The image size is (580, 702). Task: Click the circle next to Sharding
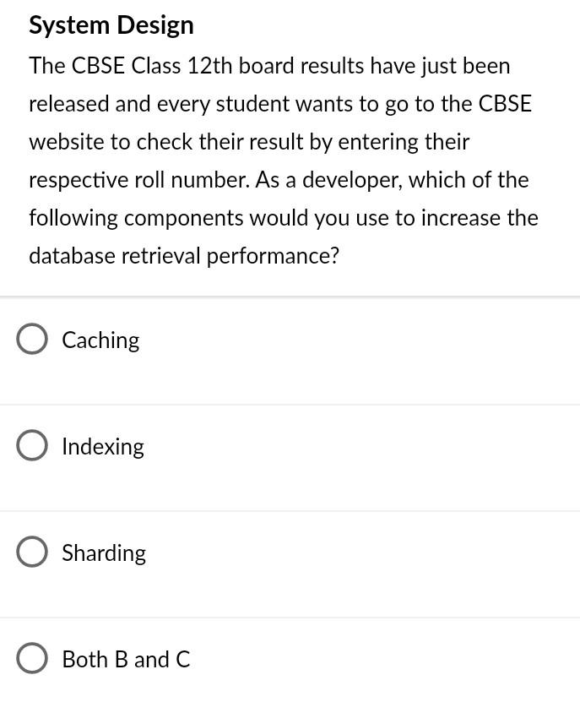coord(32,552)
